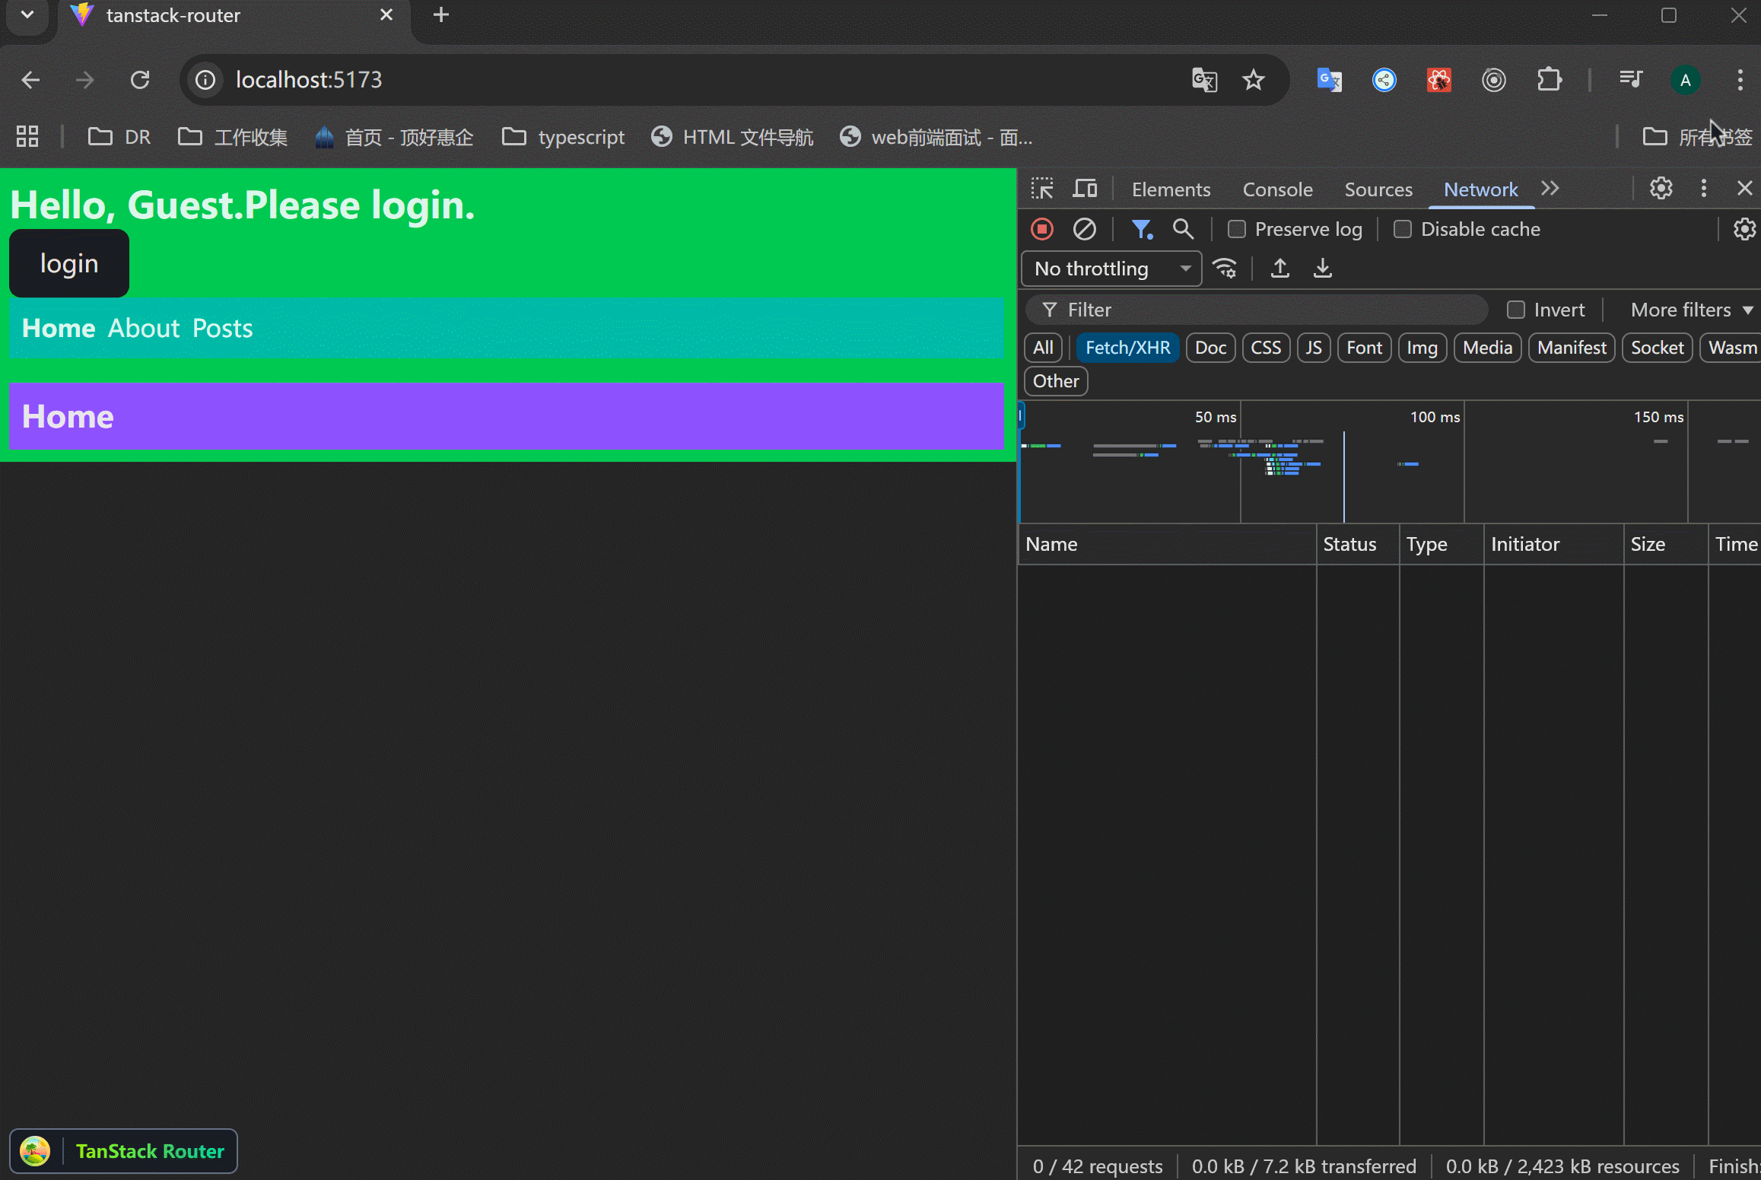Activate the inspect element picker icon
1761x1180 pixels.
[1042, 189]
